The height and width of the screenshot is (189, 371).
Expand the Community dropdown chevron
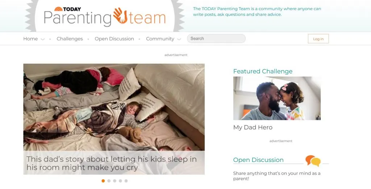point(179,39)
